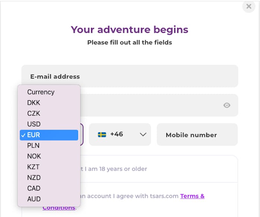Toggle password visibility eye icon
This screenshot has height=217, width=260.
click(x=227, y=105)
